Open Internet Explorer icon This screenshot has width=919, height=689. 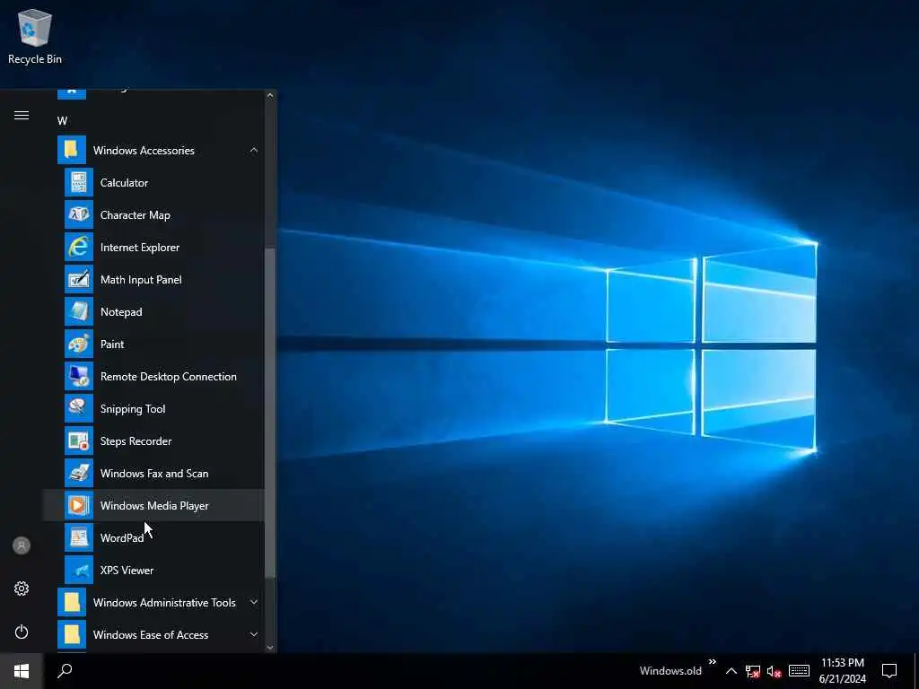[79, 248]
